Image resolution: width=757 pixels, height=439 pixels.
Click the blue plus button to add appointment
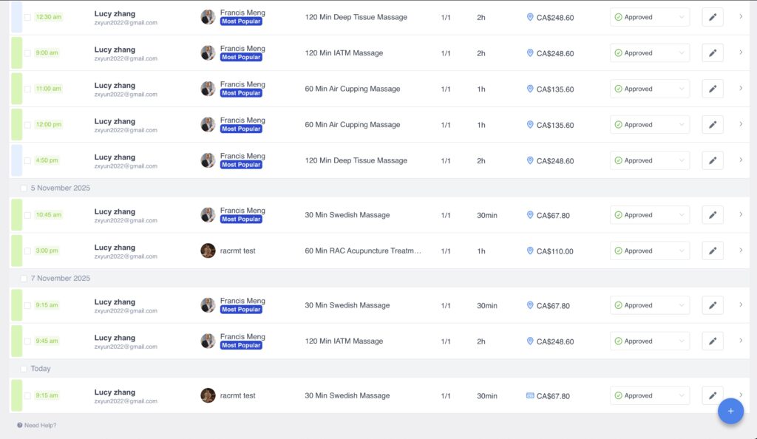click(x=730, y=411)
